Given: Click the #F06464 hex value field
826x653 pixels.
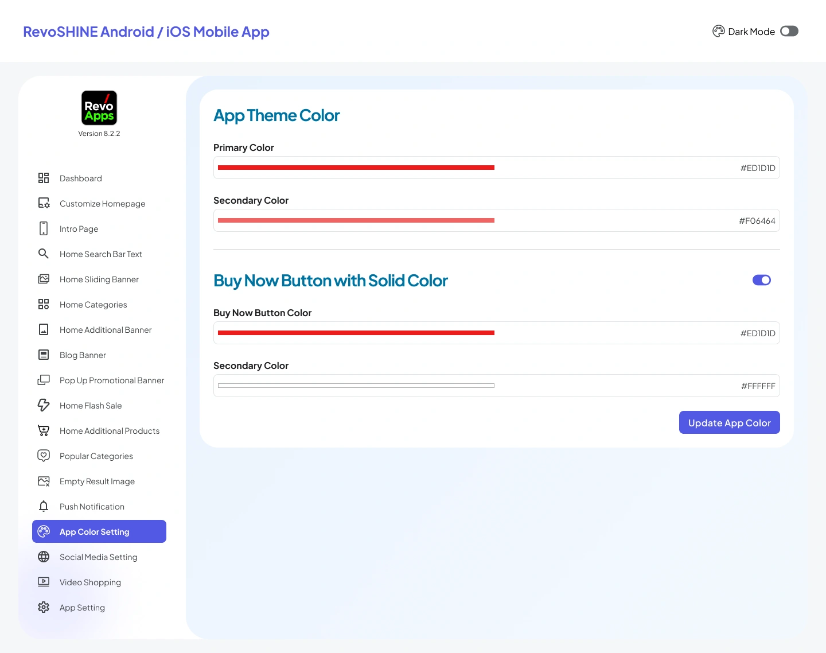Looking at the screenshot, I should (757, 221).
